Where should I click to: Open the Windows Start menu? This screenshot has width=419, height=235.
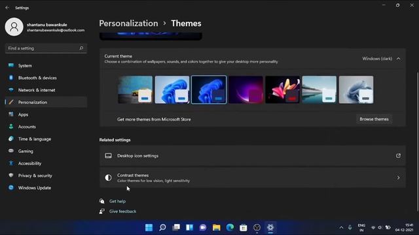tap(149, 227)
